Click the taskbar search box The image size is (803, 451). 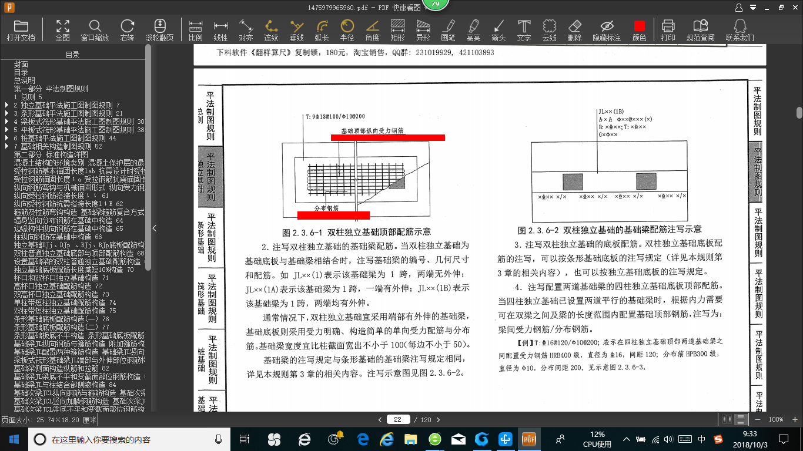pyautogui.click(x=131, y=439)
